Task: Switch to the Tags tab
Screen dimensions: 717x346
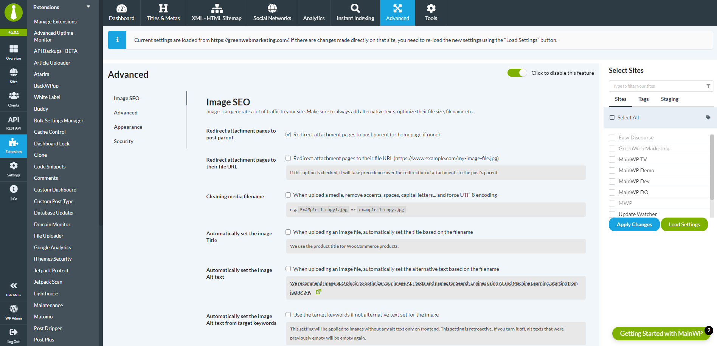Action: [x=644, y=99]
